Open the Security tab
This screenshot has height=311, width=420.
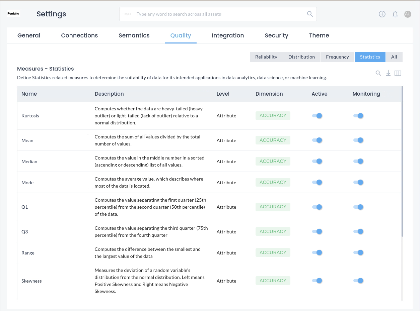click(276, 35)
